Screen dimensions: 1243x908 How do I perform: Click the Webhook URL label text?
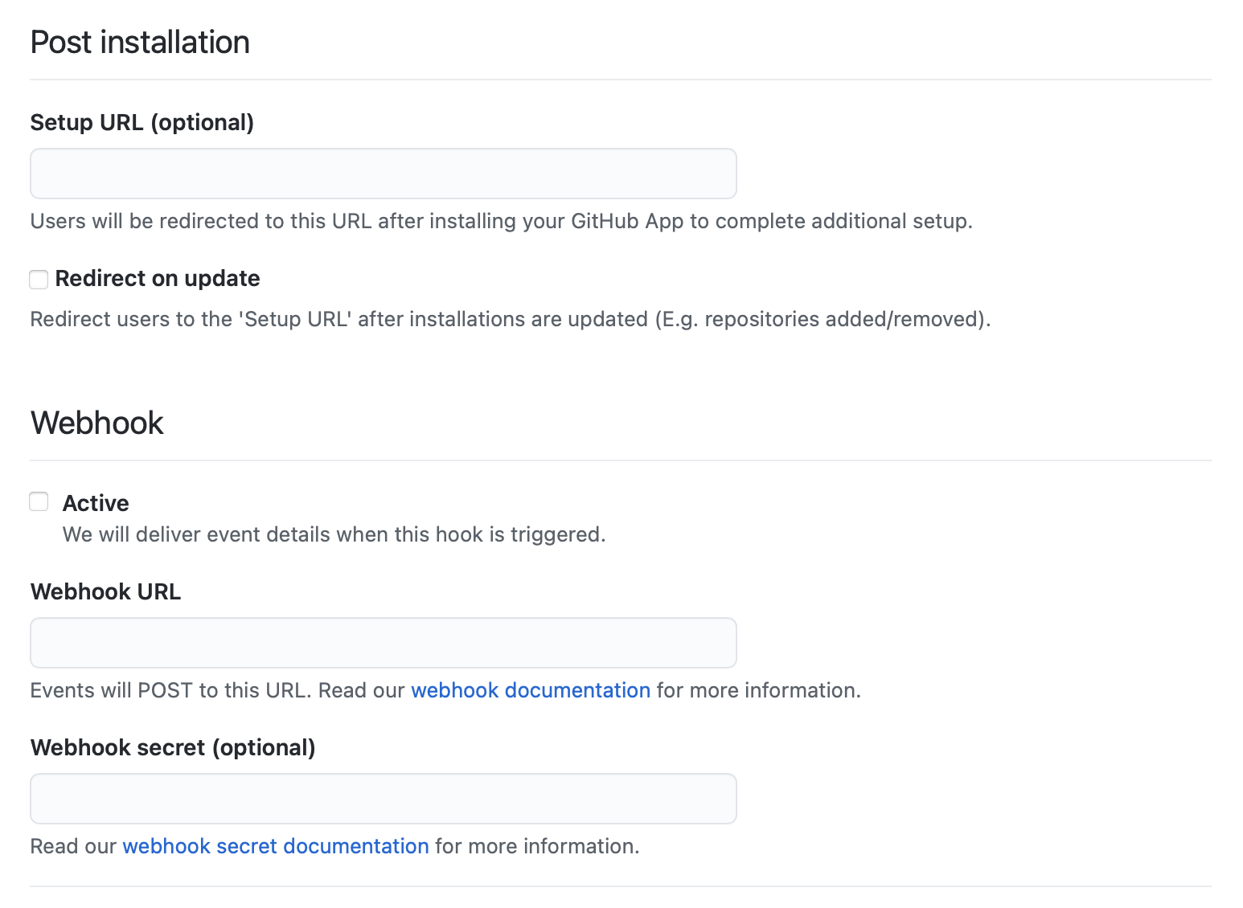pyautogui.click(x=105, y=591)
